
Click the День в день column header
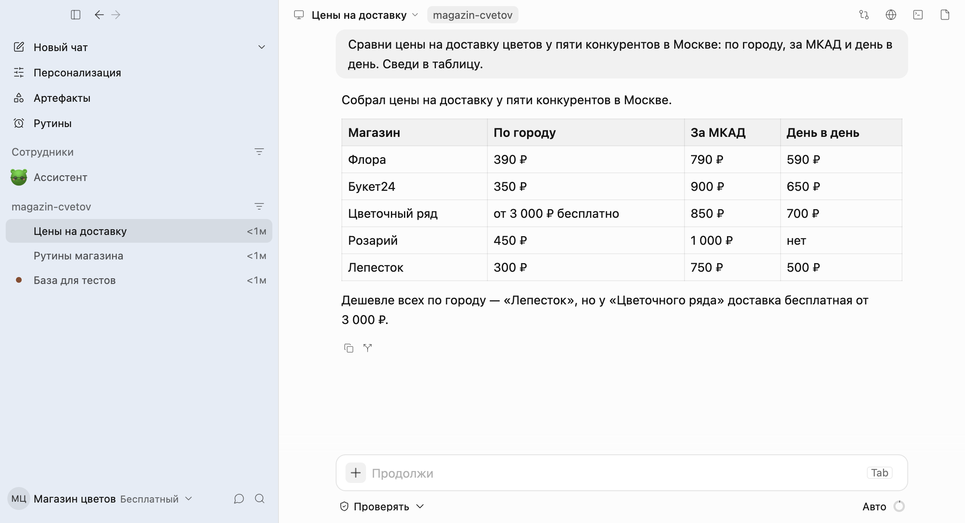coord(841,132)
